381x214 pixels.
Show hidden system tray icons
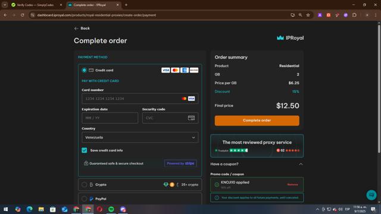click(x=317, y=209)
